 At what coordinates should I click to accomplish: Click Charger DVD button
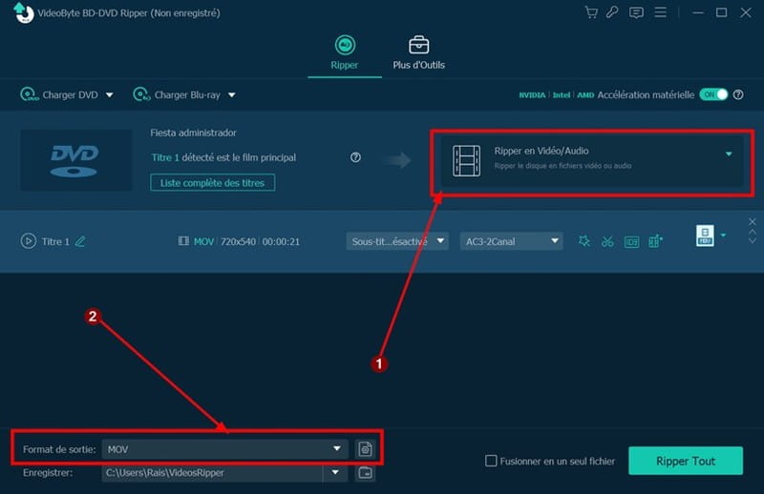pyautogui.click(x=59, y=95)
